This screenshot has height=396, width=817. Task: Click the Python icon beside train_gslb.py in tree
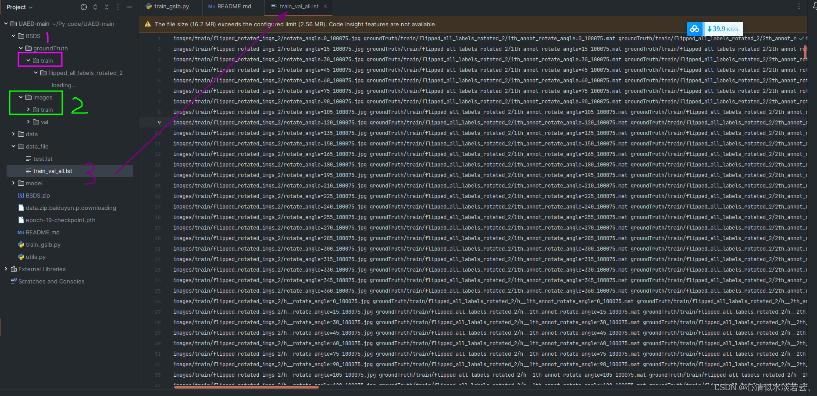pos(21,244)
